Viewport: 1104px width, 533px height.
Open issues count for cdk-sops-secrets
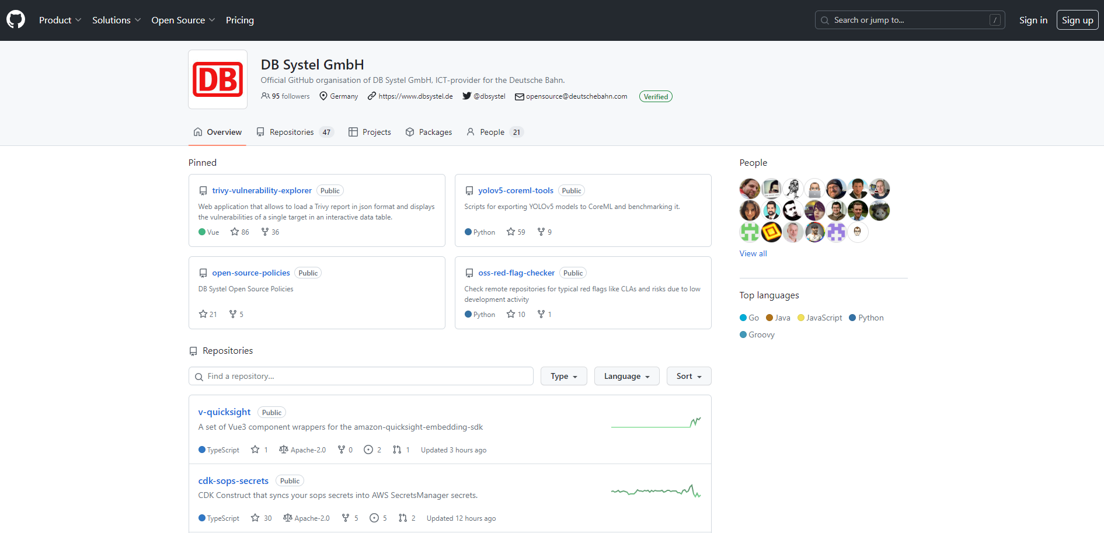click(378, 518)
